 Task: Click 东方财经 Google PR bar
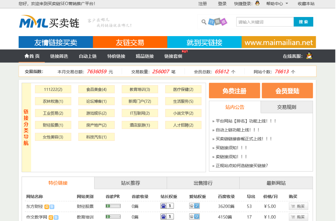(113, 206)
